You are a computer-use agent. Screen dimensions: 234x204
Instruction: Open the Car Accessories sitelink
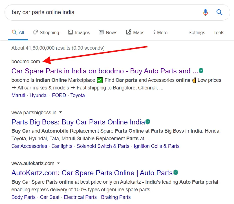coord(29,146)
